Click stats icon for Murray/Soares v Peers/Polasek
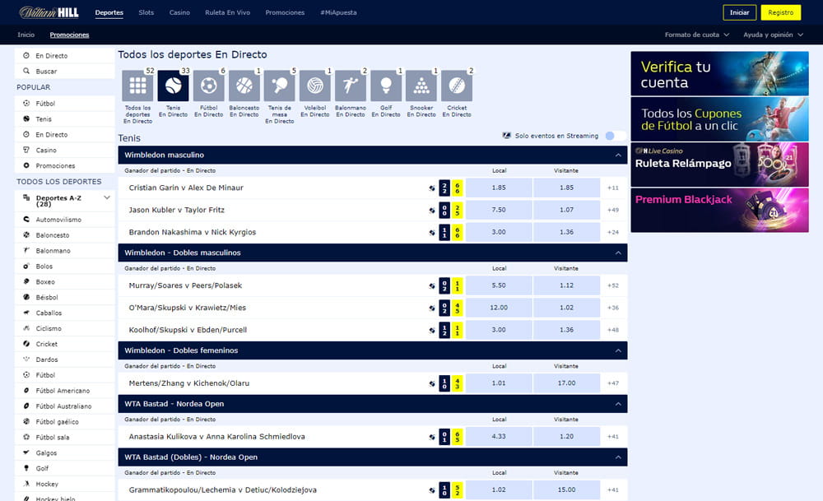823x501 pixels. pyautogui.click(x=431, y=286)
